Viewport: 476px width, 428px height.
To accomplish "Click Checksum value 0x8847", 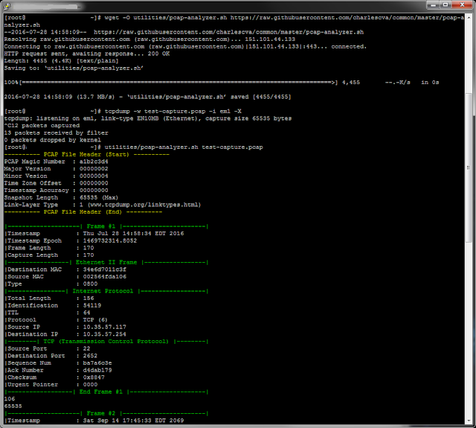I will click(94, 377).
